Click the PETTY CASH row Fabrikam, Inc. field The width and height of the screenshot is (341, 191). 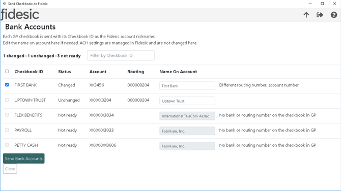[187, 146]
